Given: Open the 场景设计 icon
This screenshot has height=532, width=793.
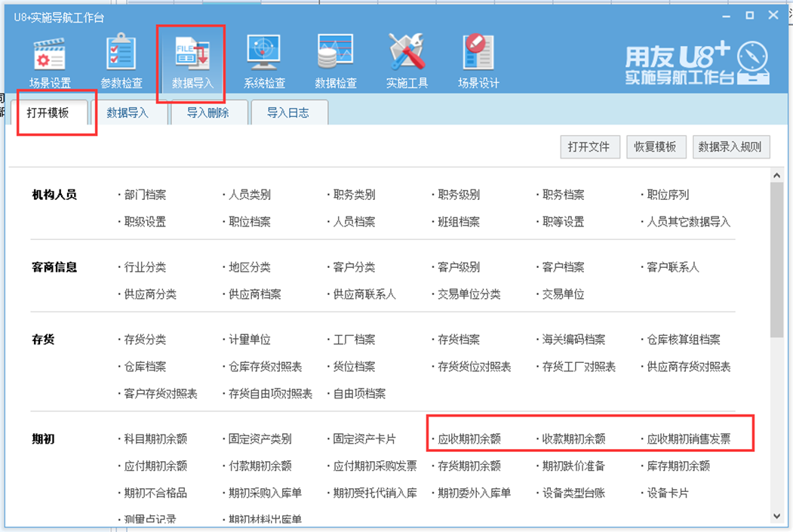Looking at the screenshot, I should 478,61.
